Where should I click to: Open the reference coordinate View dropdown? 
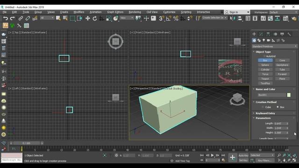coord(127,18)
